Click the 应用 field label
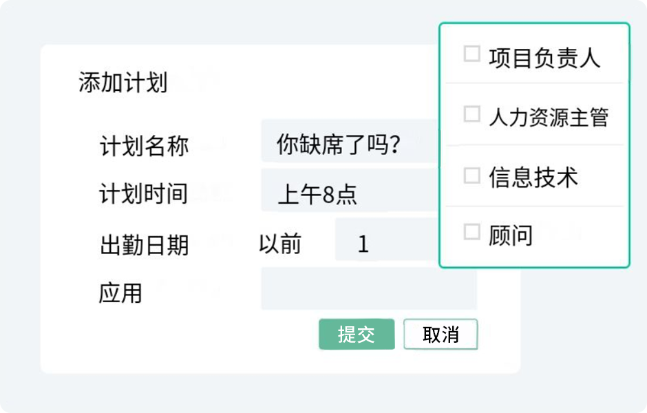This screenshot has height=413, width=647. click(x=120, y=293)
